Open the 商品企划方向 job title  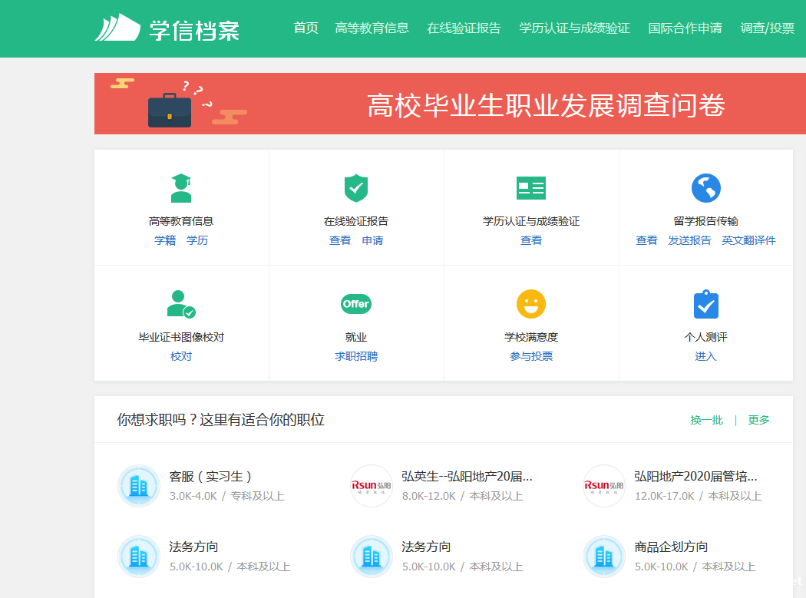(x=671, y=547)
